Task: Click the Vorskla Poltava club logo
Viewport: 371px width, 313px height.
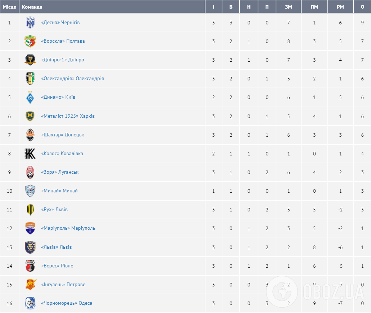Action: pyautogui.click(x=30, y=41)
